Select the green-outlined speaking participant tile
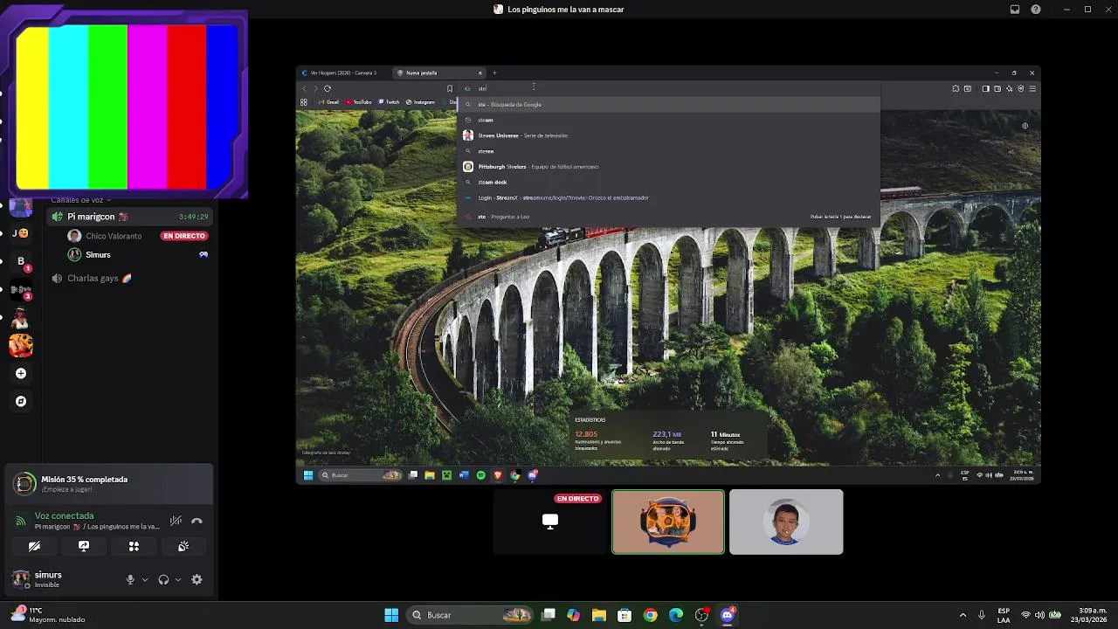 pyautogui.click(x=668, y=522)
